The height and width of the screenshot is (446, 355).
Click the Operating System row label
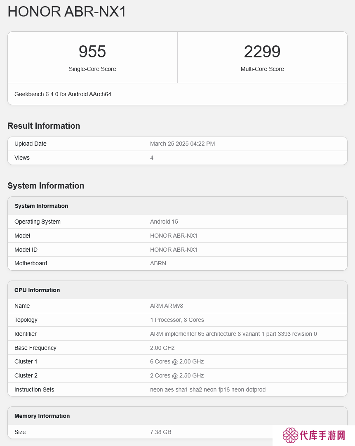[x=38, y=222]
